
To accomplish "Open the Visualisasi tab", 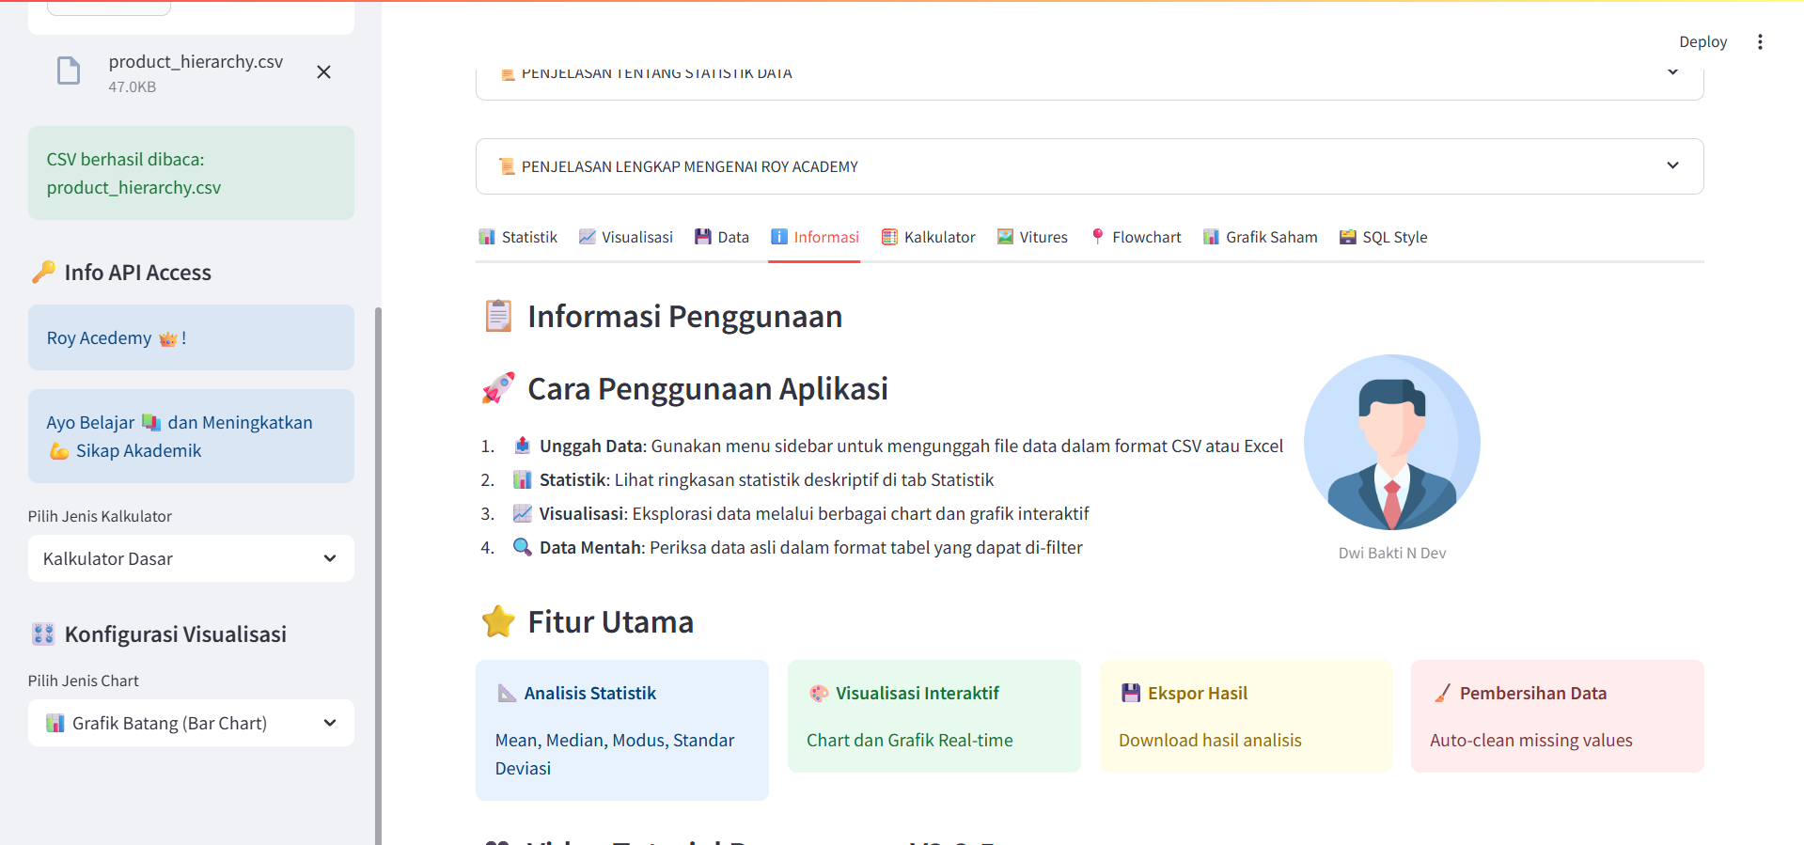I will [626, 237].
